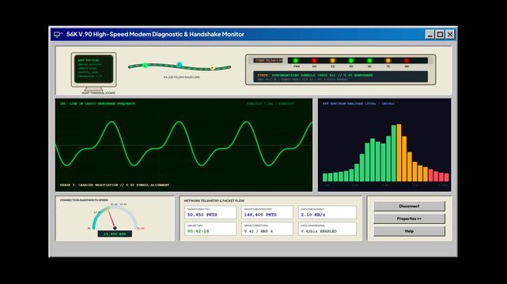The image size is (507, 284).
Task: Select the Data Throughput 2.10 KB/s field
Action: click(x=327, y=212)
